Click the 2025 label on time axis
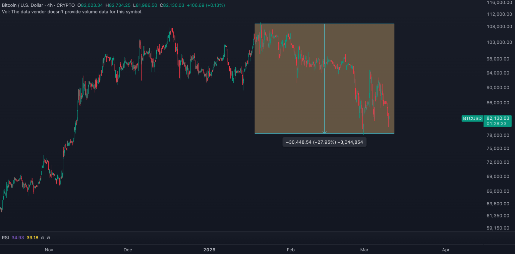 (x=209, y=250)
